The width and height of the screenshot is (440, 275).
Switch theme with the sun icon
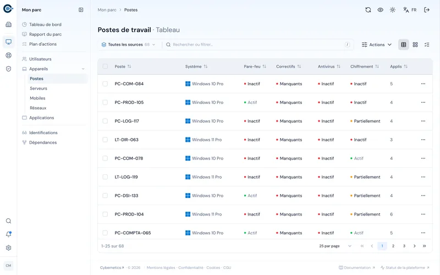(393, 10)
